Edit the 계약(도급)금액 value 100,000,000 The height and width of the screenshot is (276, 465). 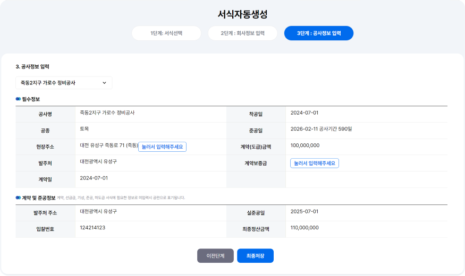tap(305, 145)
